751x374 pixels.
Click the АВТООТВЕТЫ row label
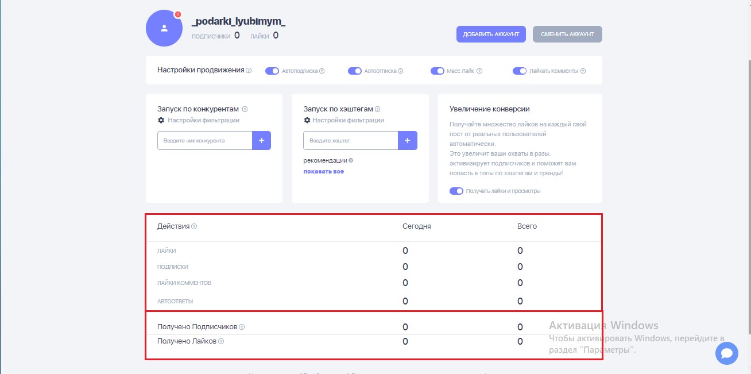175,302
